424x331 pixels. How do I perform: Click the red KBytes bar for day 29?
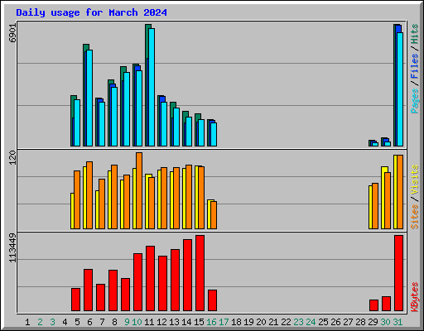click(x=373, y=305)
